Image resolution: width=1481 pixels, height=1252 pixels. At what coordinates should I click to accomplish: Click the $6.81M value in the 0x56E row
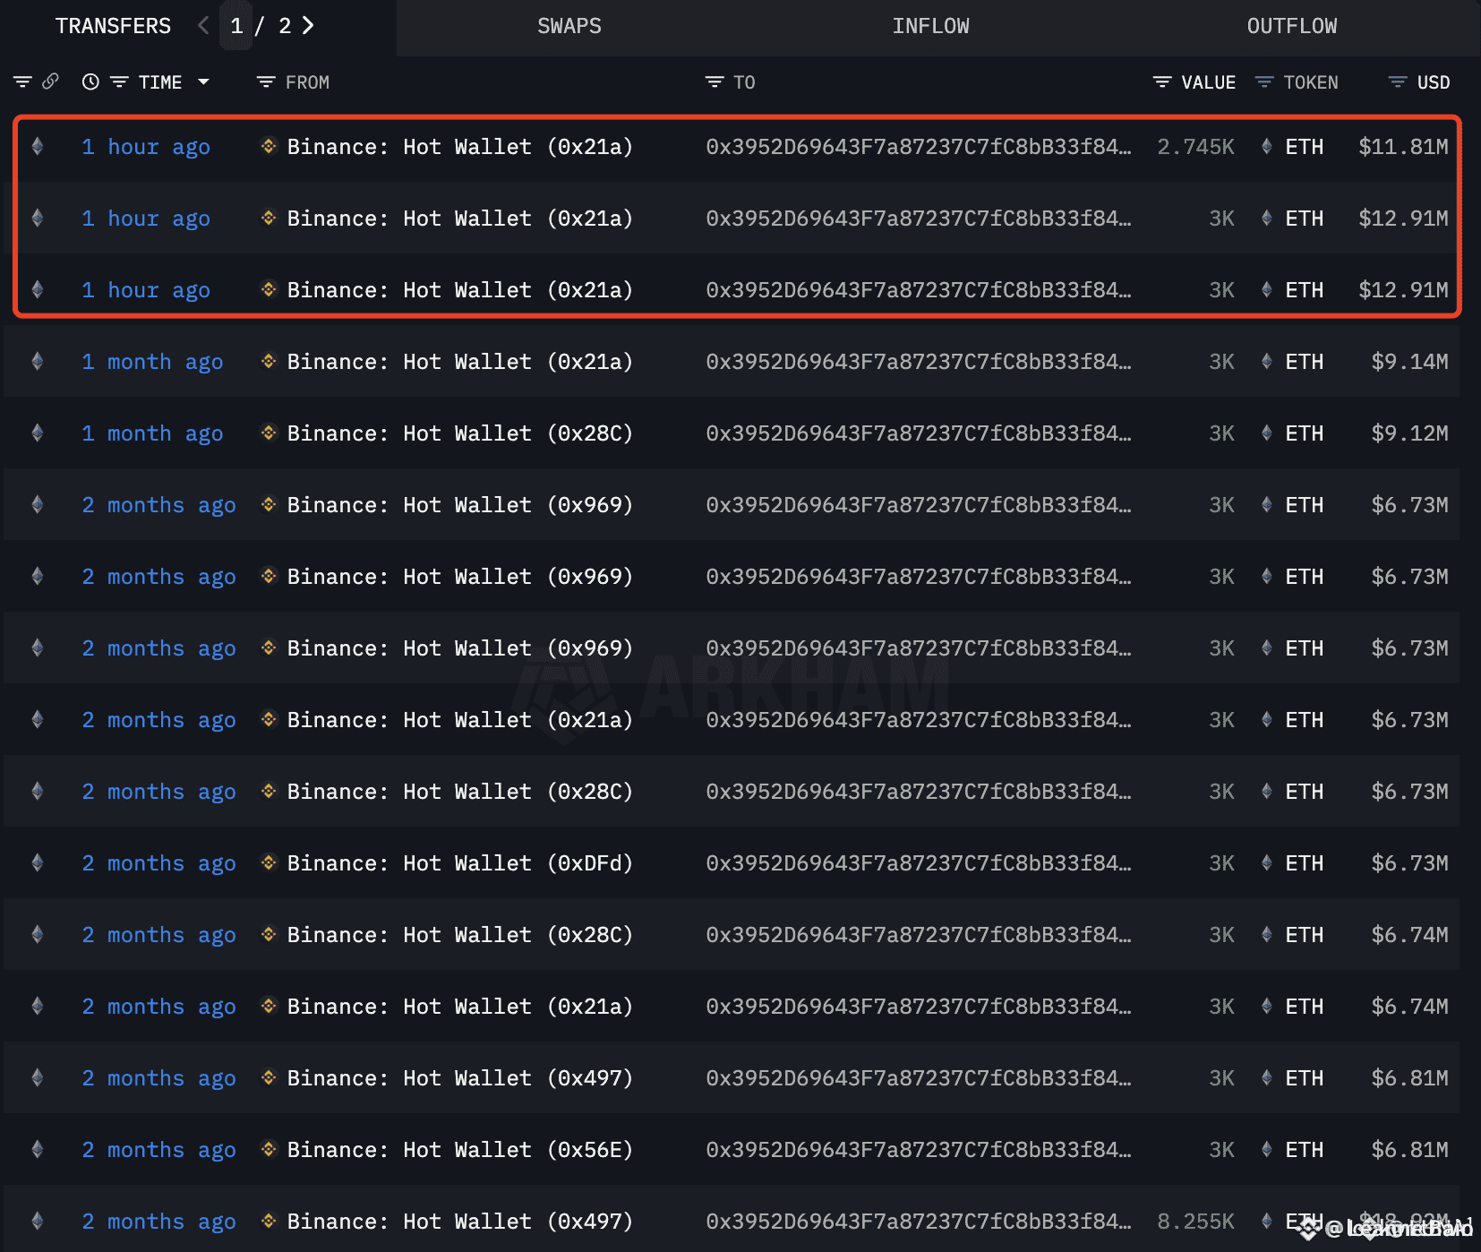(1409, 1149)
